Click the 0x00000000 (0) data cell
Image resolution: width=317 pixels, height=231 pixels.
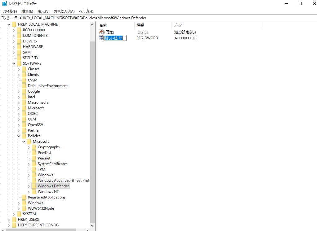click(185, 38)
